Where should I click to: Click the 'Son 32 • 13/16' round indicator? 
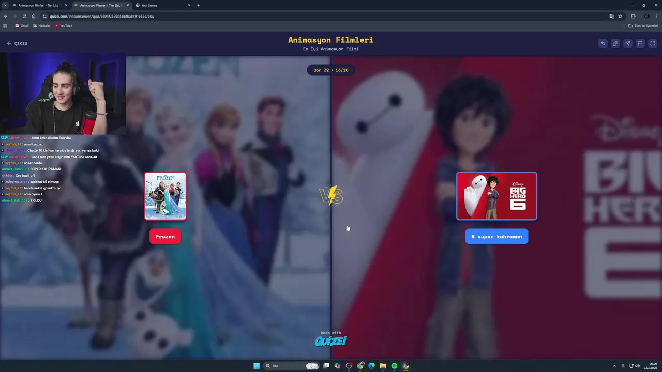point(331,70)
